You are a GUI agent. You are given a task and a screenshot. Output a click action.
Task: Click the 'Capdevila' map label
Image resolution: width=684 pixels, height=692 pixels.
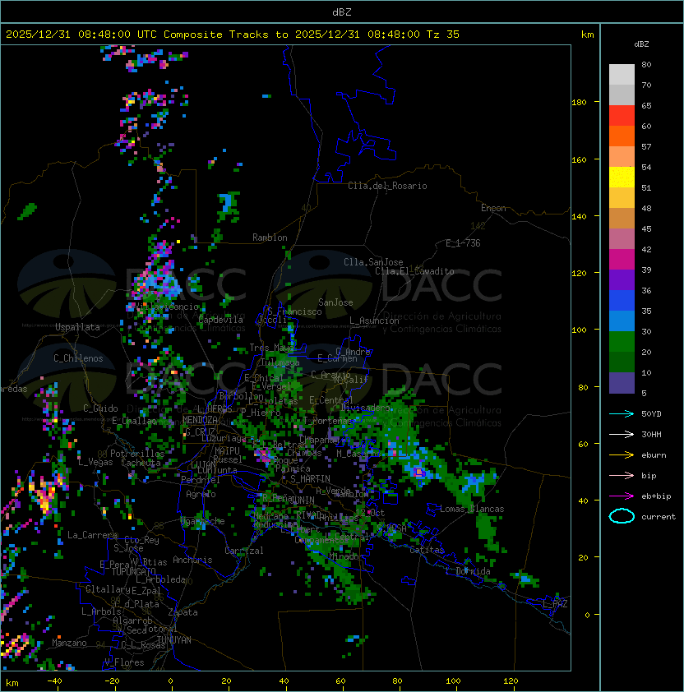click(x=221, y=320)
